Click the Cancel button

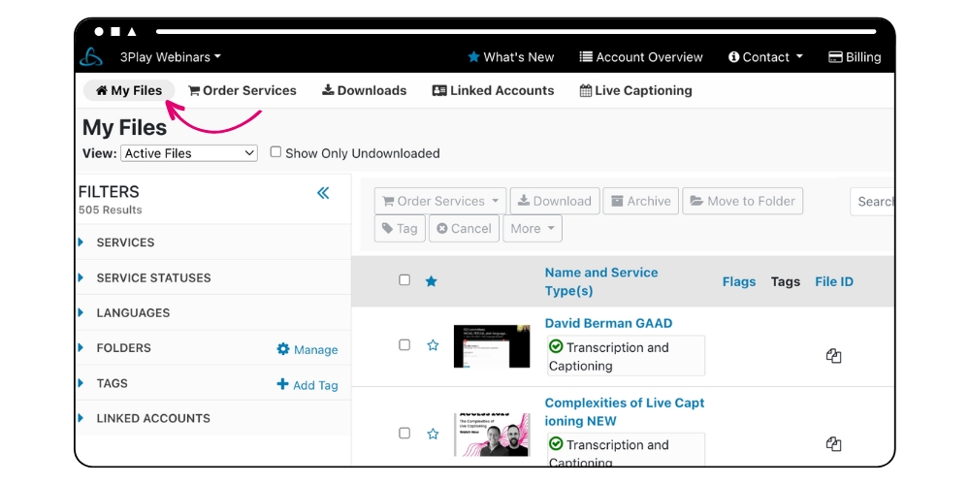[464, 228]
